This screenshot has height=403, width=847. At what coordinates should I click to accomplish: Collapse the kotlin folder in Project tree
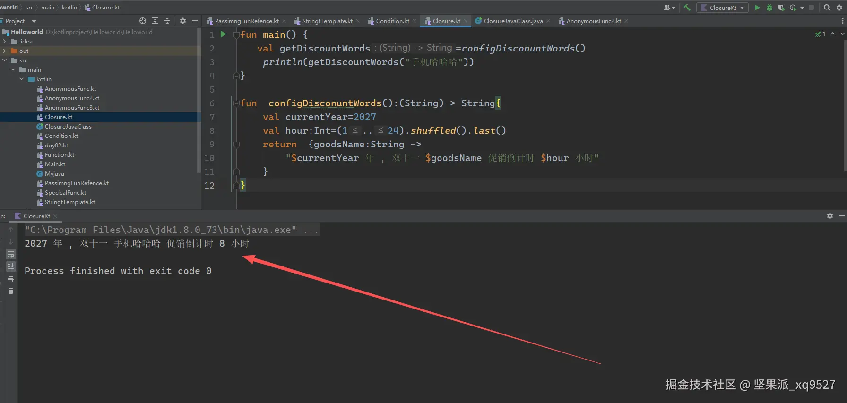[x=22, y=79]
